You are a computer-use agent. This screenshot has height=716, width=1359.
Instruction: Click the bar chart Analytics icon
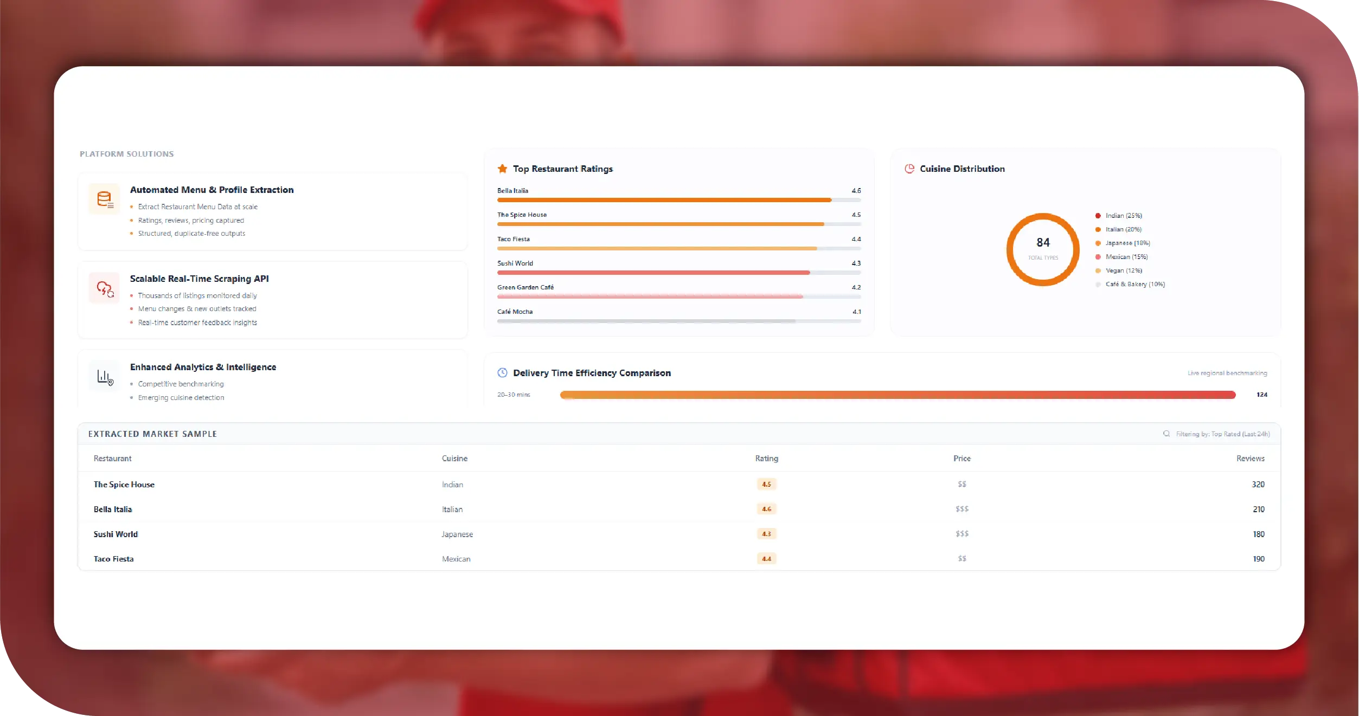point(105,376)
